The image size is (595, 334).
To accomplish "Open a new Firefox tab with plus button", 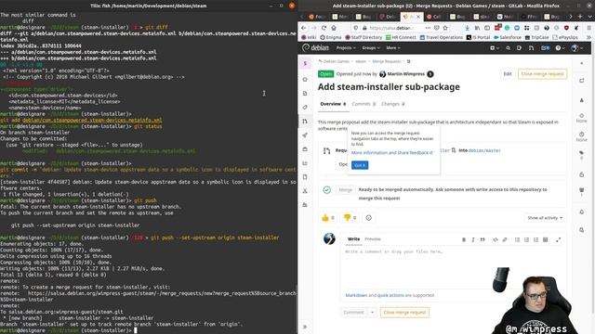I will point(580,17).
